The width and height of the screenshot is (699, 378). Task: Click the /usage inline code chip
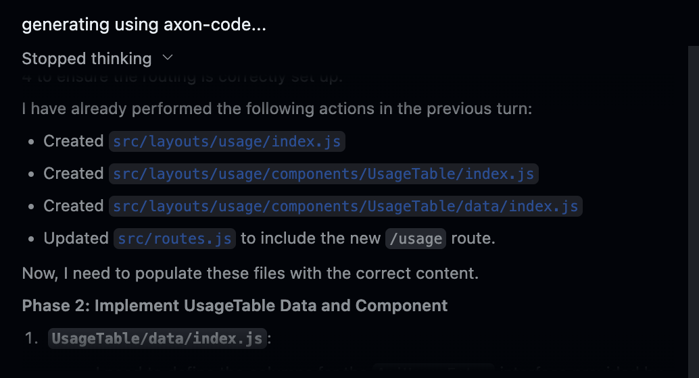pos(416,239)
